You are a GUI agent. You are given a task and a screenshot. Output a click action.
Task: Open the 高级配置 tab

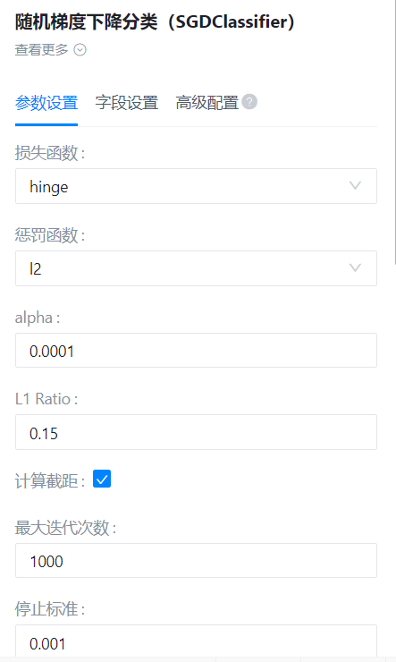207,103
